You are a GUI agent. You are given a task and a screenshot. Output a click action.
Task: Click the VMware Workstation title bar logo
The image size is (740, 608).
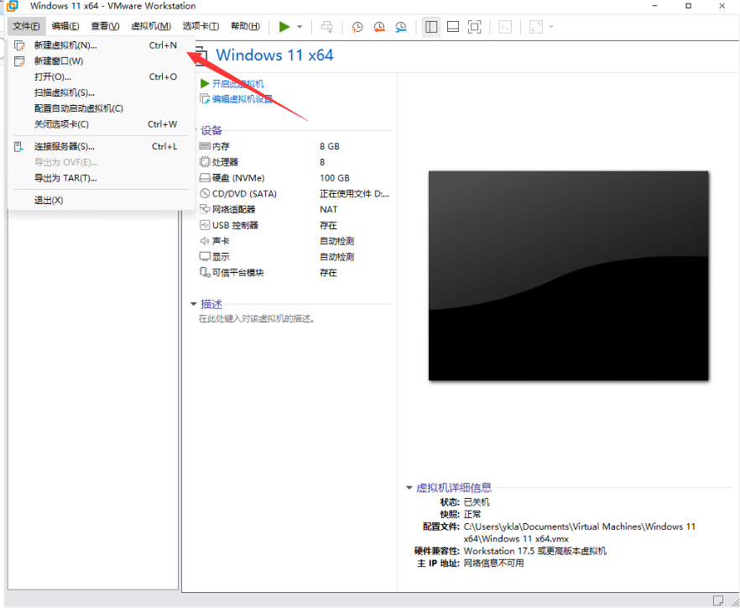pyautogui.click(x=13, y=6)
